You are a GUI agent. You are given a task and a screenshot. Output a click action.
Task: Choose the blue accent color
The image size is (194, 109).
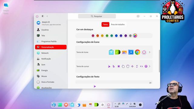click(116, 36)
